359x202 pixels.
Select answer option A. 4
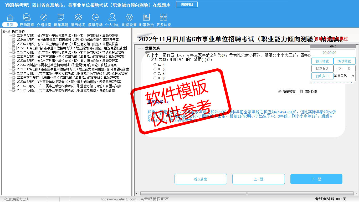point(155,65)
